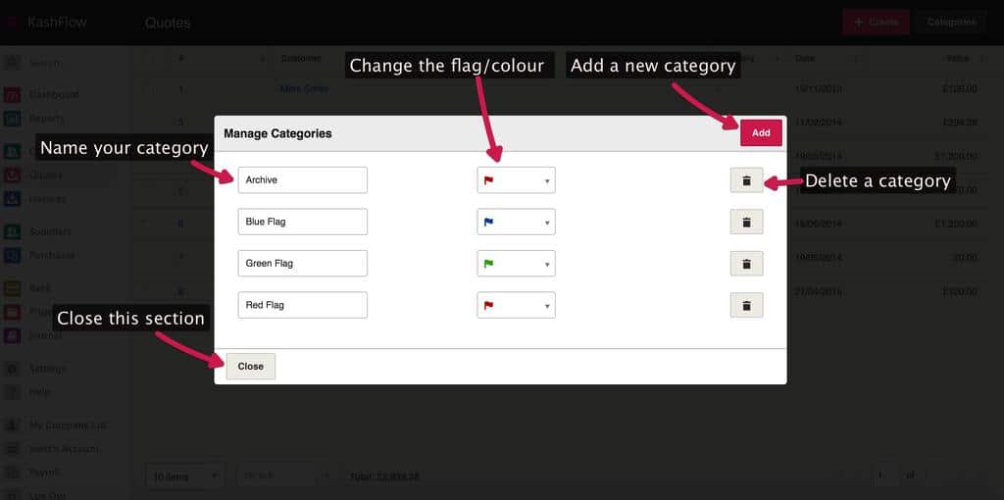This screenshot has height=500, width=1004.
Task: Focus the Green Flag name input
Action: tap(302, 264)
